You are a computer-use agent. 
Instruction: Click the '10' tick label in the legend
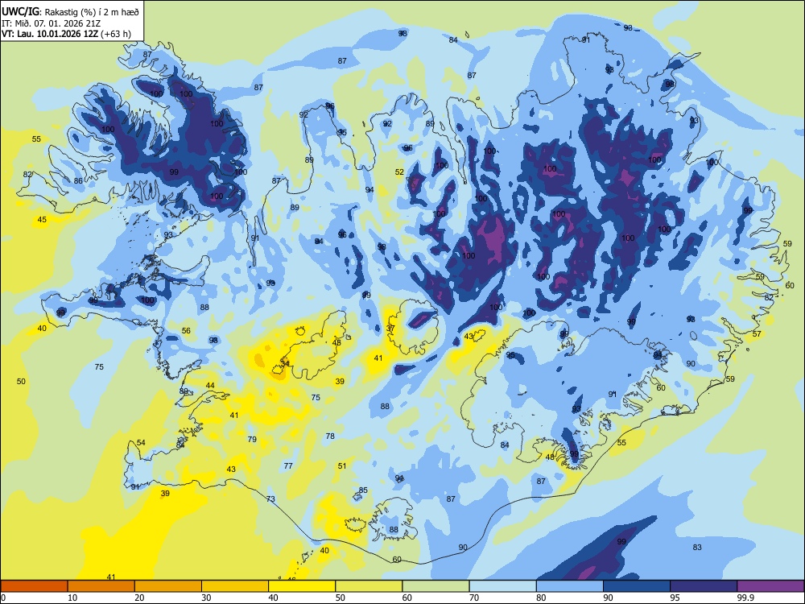tap(72, 598)
